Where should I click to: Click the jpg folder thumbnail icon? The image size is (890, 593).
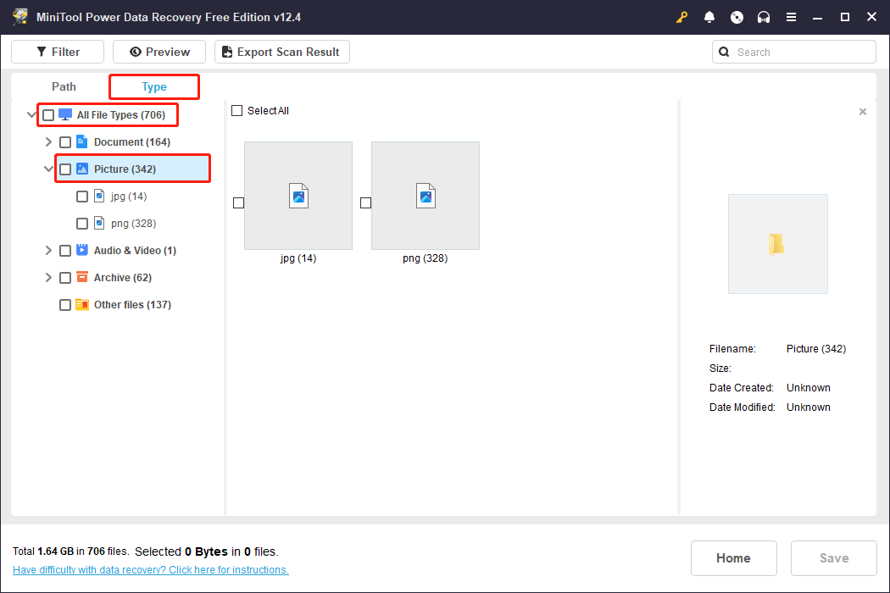pos(298,196)
